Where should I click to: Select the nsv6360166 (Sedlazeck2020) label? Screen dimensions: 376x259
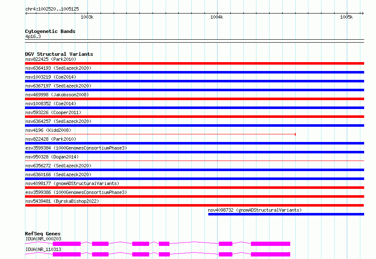pyautogui.click(x=58, y=174)
